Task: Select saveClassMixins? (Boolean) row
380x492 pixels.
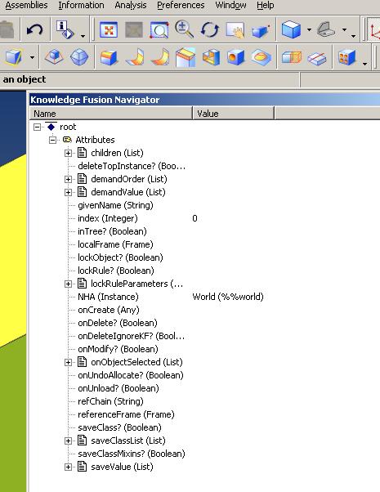Action: click(132, 454)
